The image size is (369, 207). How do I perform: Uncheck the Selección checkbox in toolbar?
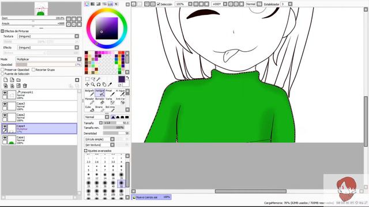(159, 4)
